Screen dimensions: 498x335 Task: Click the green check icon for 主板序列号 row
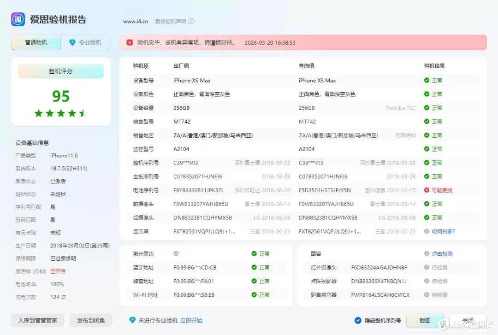427,176
